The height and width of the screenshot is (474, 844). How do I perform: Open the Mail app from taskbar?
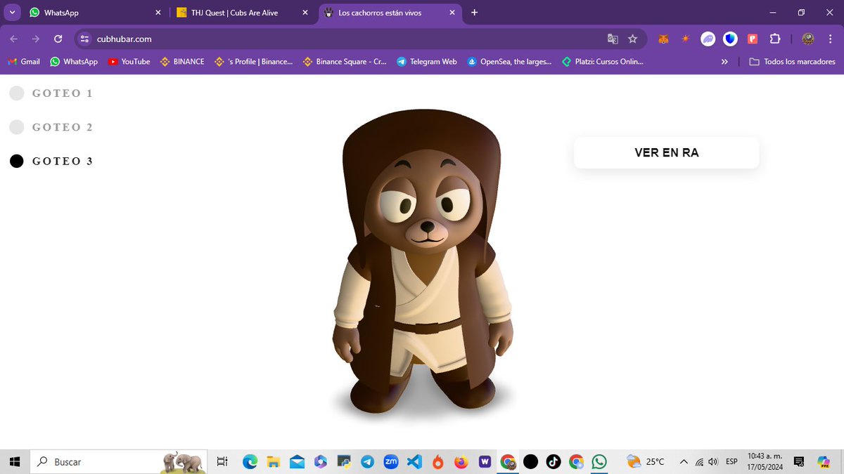[x=297, y=461]
